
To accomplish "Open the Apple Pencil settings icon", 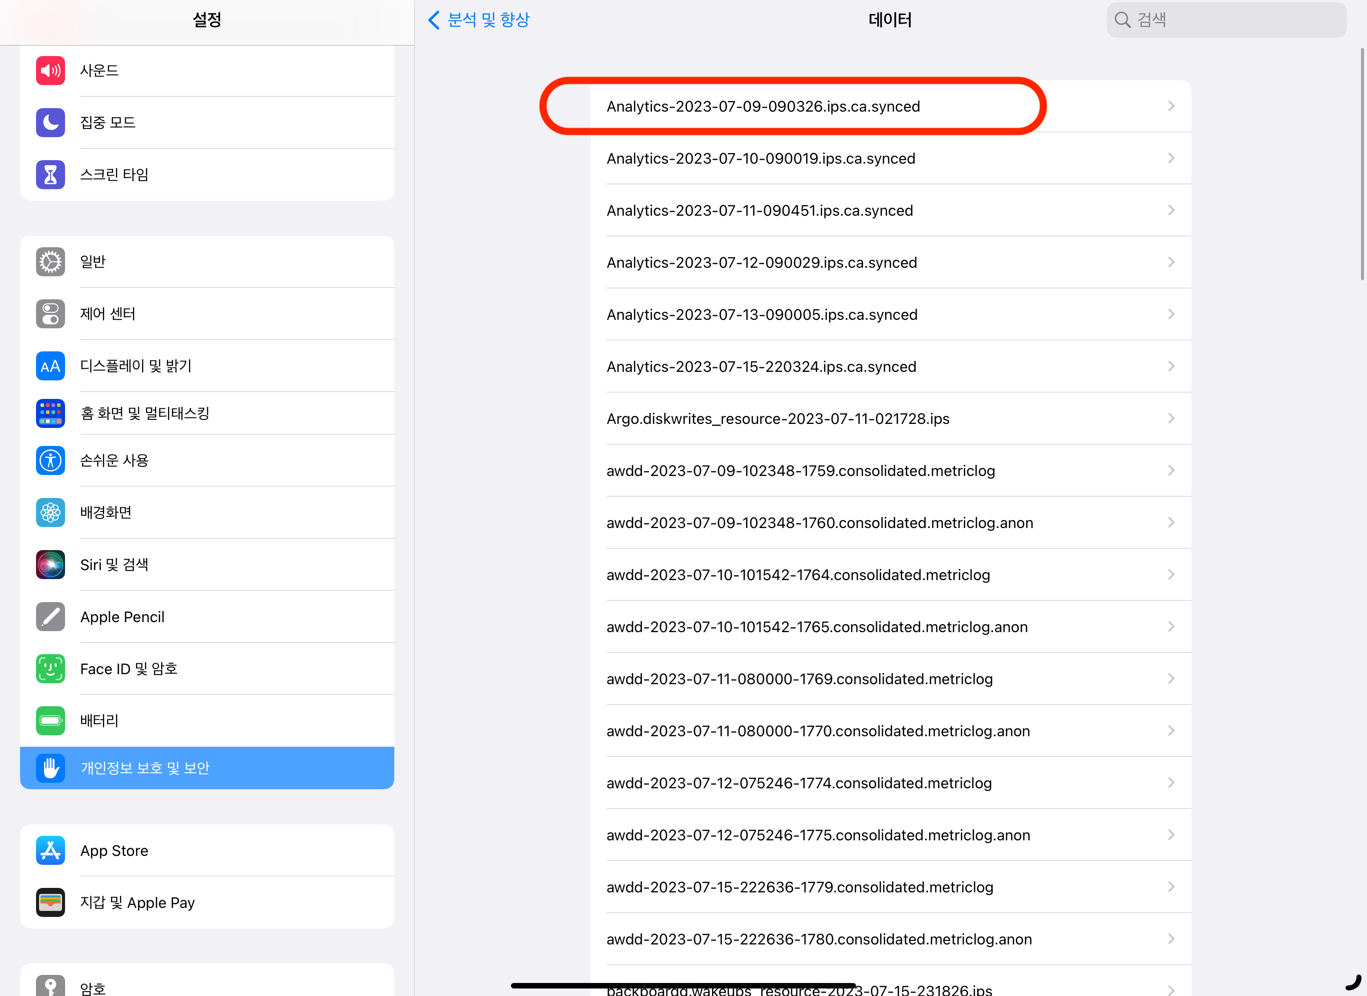I will [50, 617].
